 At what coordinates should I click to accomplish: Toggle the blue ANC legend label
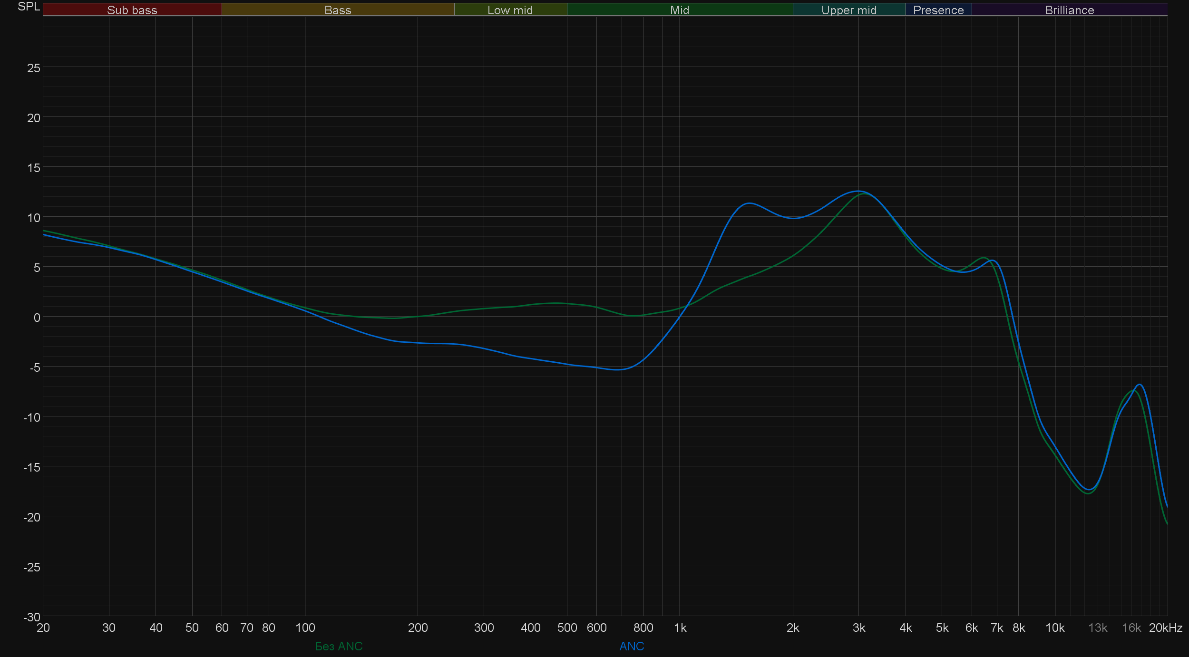(632, 646)
